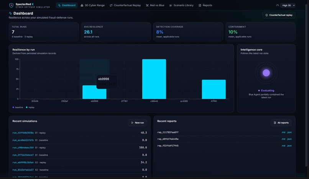This screenshot has height=179, width=309.
Task: Open run_c98b4deec359 simulation link
Action: click(23, 148)
